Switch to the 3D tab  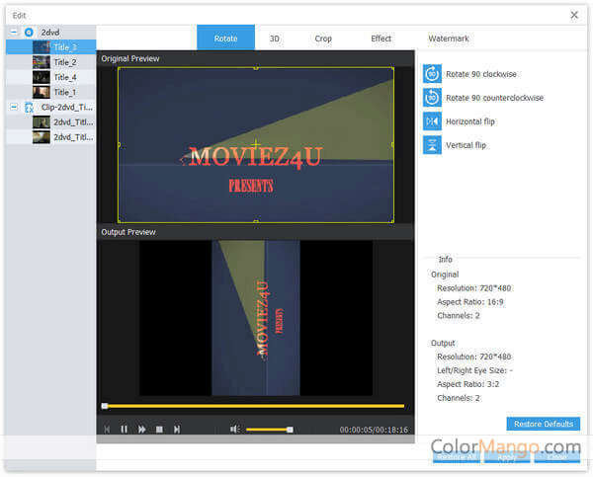click(274, 39)
